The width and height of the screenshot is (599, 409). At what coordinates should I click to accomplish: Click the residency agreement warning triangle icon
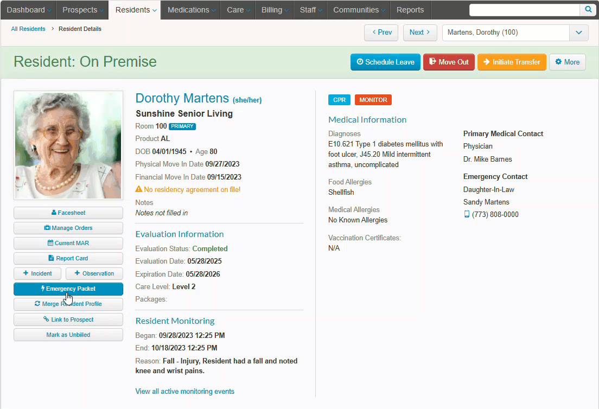pos(139,189)
